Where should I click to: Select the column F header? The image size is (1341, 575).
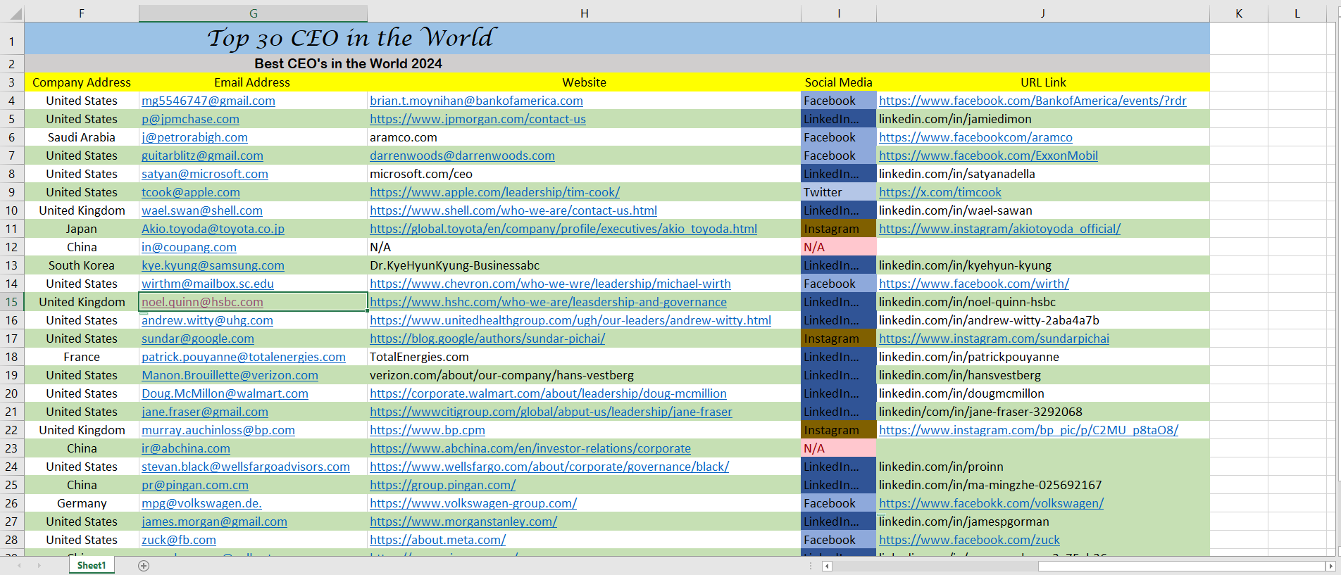click(x=82, y=13)
